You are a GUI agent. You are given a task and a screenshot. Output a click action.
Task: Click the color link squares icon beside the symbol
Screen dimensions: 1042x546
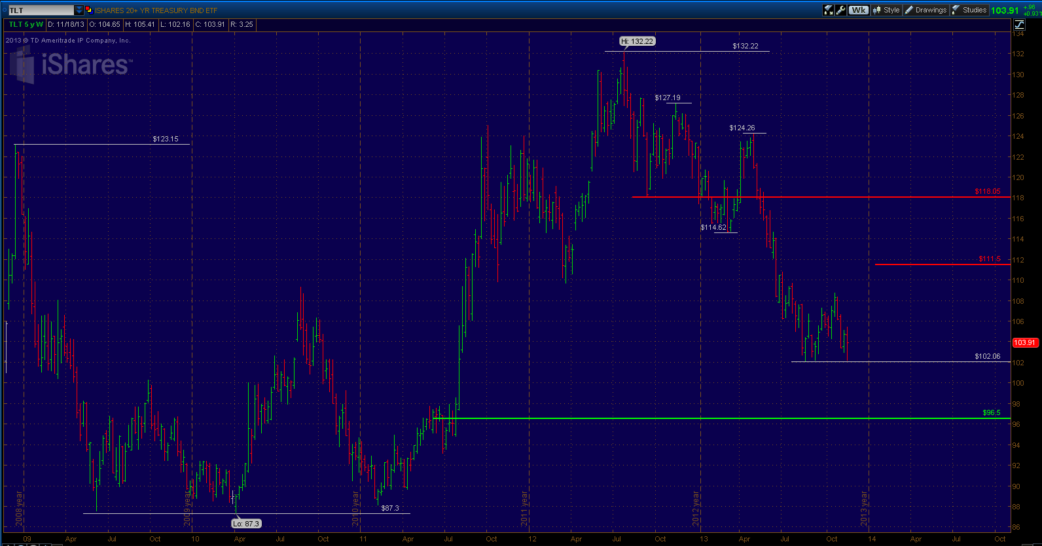tap(89, 10)
